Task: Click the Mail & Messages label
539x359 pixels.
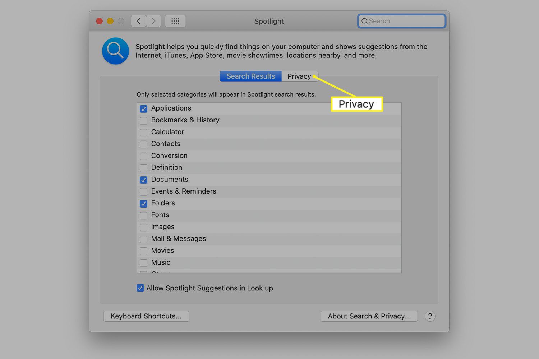Action: pos(179,238)
